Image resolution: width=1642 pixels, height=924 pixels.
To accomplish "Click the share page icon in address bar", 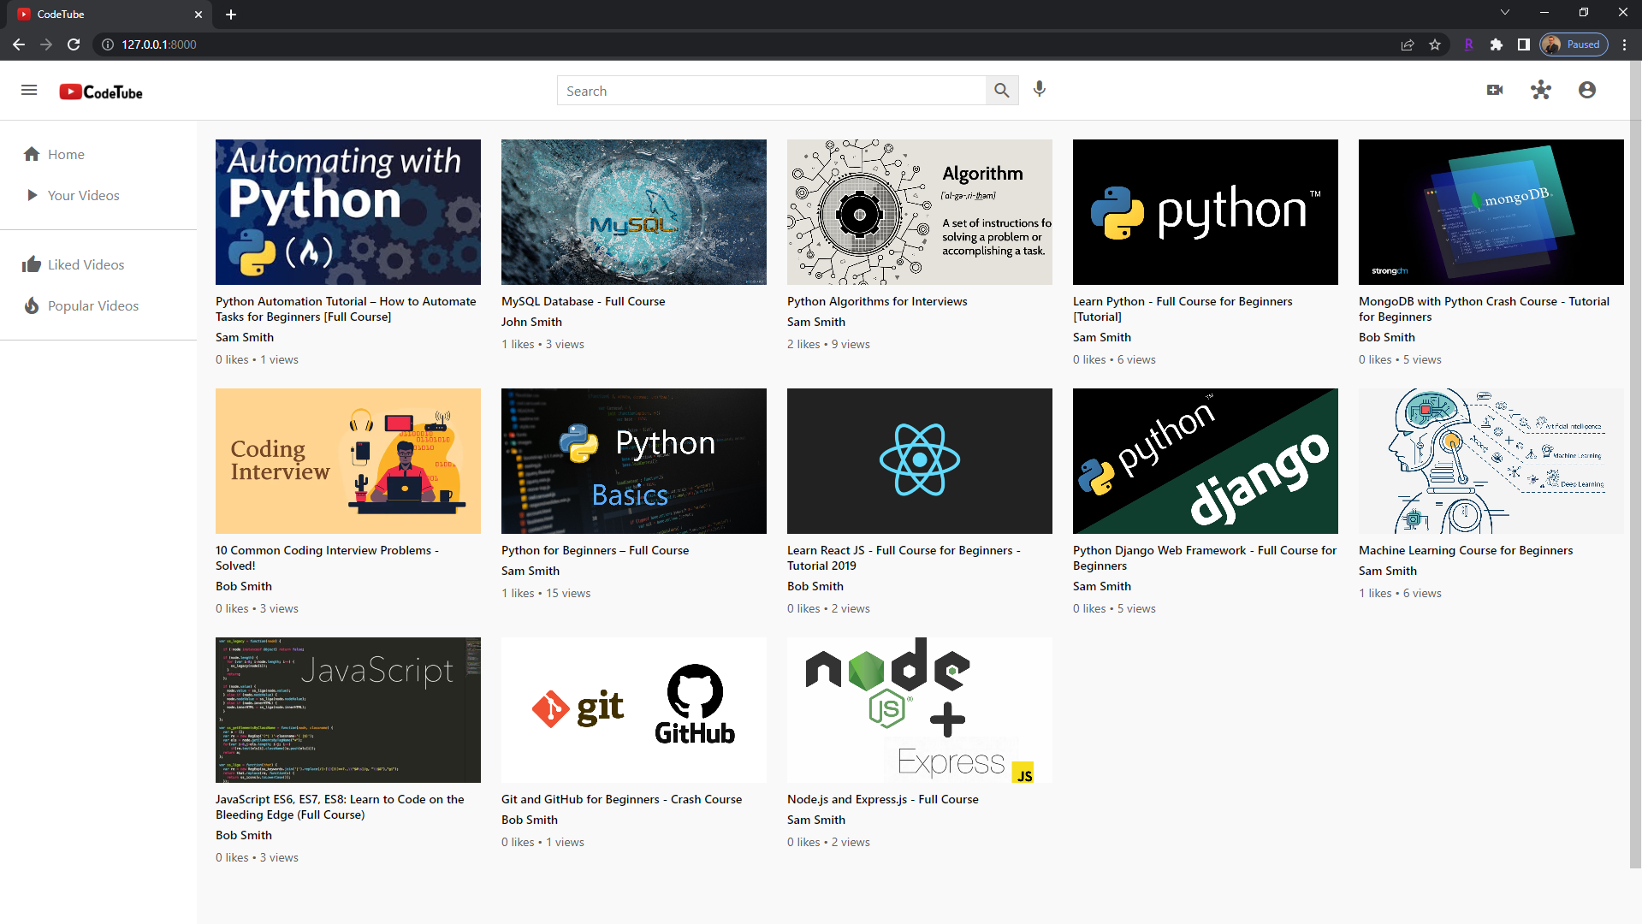I will 1408,44.
